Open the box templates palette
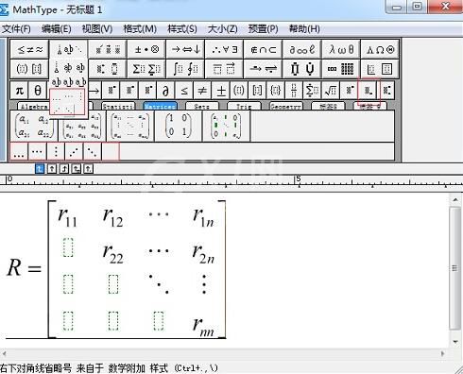The width and height of the screenshot is (463, 374). (x=380, y=69)
